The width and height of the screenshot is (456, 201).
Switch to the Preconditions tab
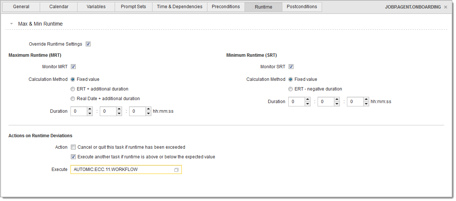click(226, 7)
